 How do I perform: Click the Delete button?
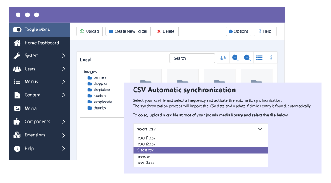coord(165,31)
